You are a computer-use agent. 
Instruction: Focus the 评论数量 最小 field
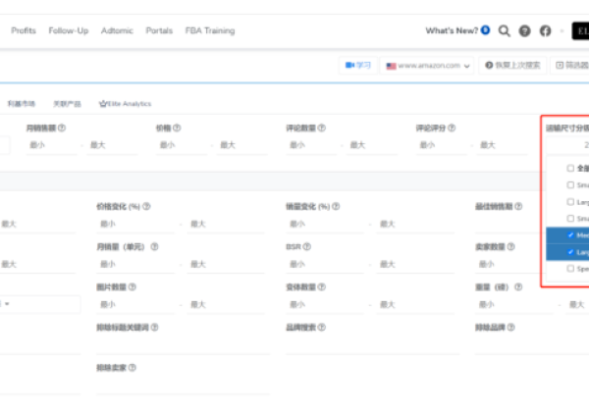pyautogui.click(x=311, y=145)
